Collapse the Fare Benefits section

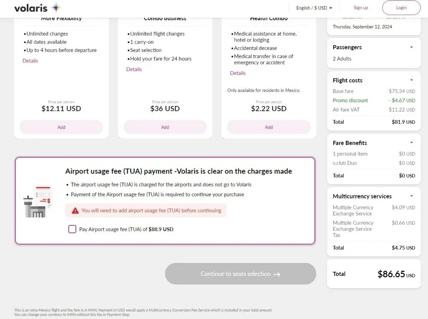tap(411, 143)
